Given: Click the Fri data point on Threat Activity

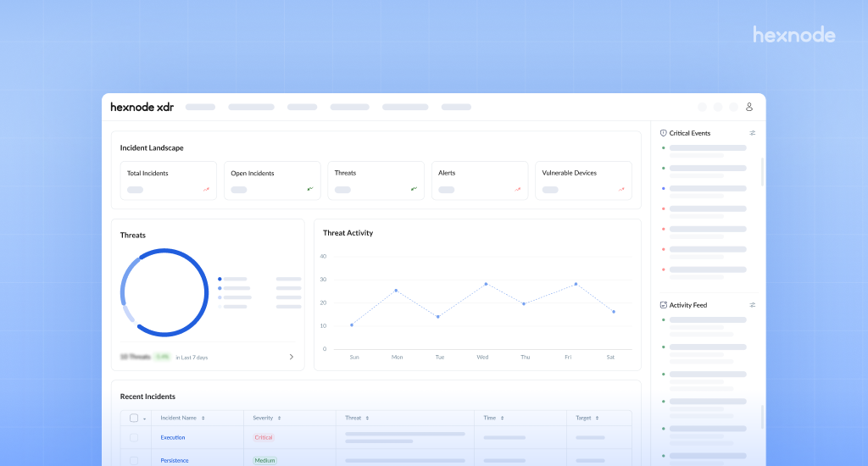Looking at the screenshot, I should [x=576, y=284].
